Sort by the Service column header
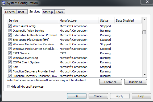The image size is (153, 102). 32,21
